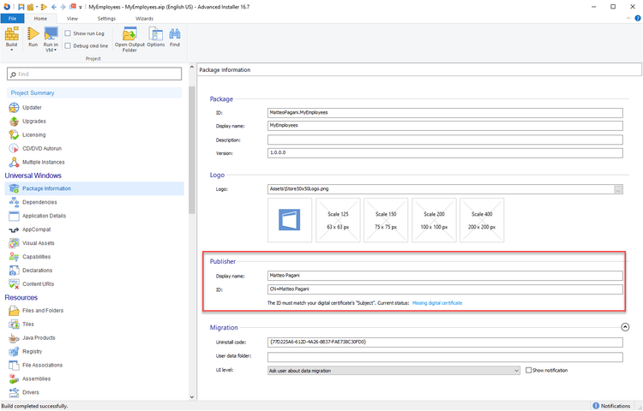Select Visual Assets in sidebar
The image size is (643, 411).
coord(37,243)
